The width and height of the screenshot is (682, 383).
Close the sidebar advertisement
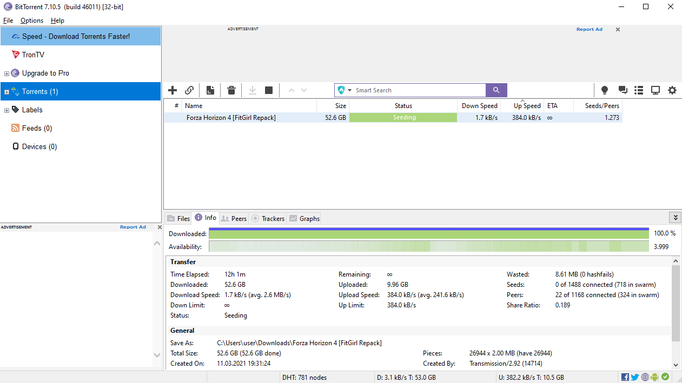(160, 227)
